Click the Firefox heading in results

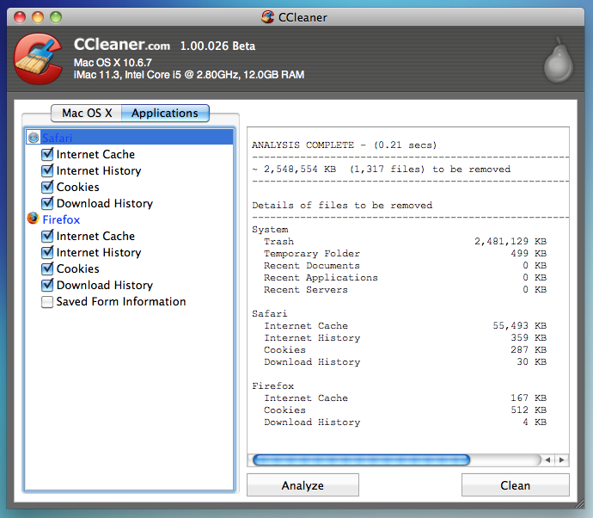point(273,385)
